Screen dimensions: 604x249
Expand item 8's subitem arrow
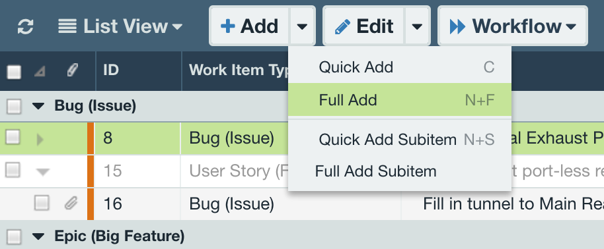pyautogui.click(x=40, y=139)
